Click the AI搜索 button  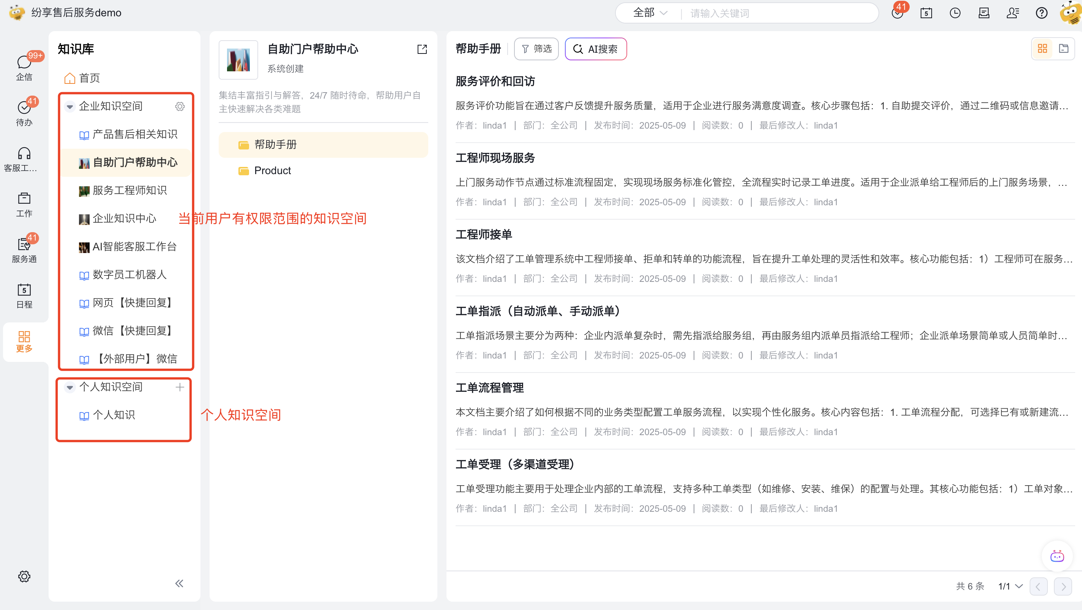coord(596,49)
